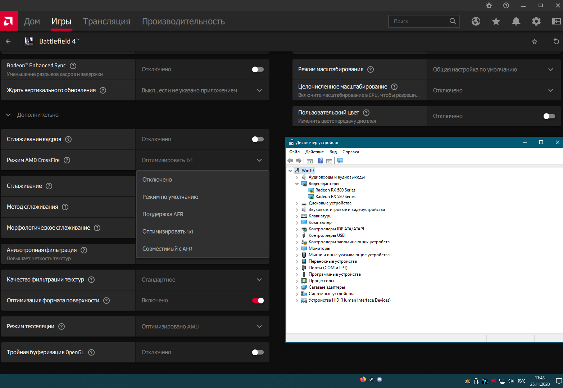Click Device Manager scan hardware monitor icon
The width and height of the screenshot is (563, 388).
pyautogui.click(x=340, y=161)
